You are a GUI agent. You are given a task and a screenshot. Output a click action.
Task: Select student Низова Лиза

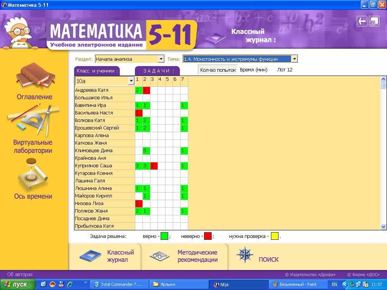coord(105,204)
